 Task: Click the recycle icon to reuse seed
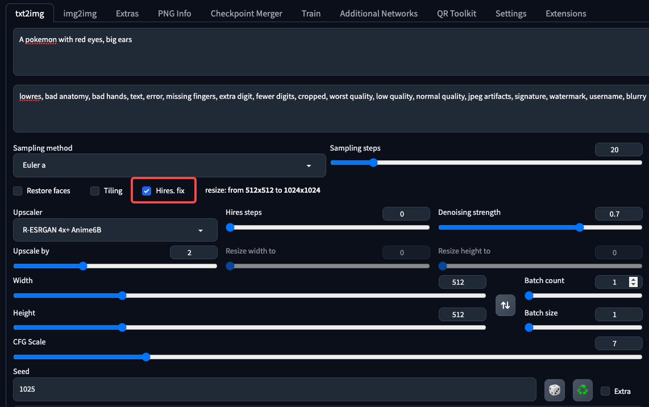click(x=583, y=390)
